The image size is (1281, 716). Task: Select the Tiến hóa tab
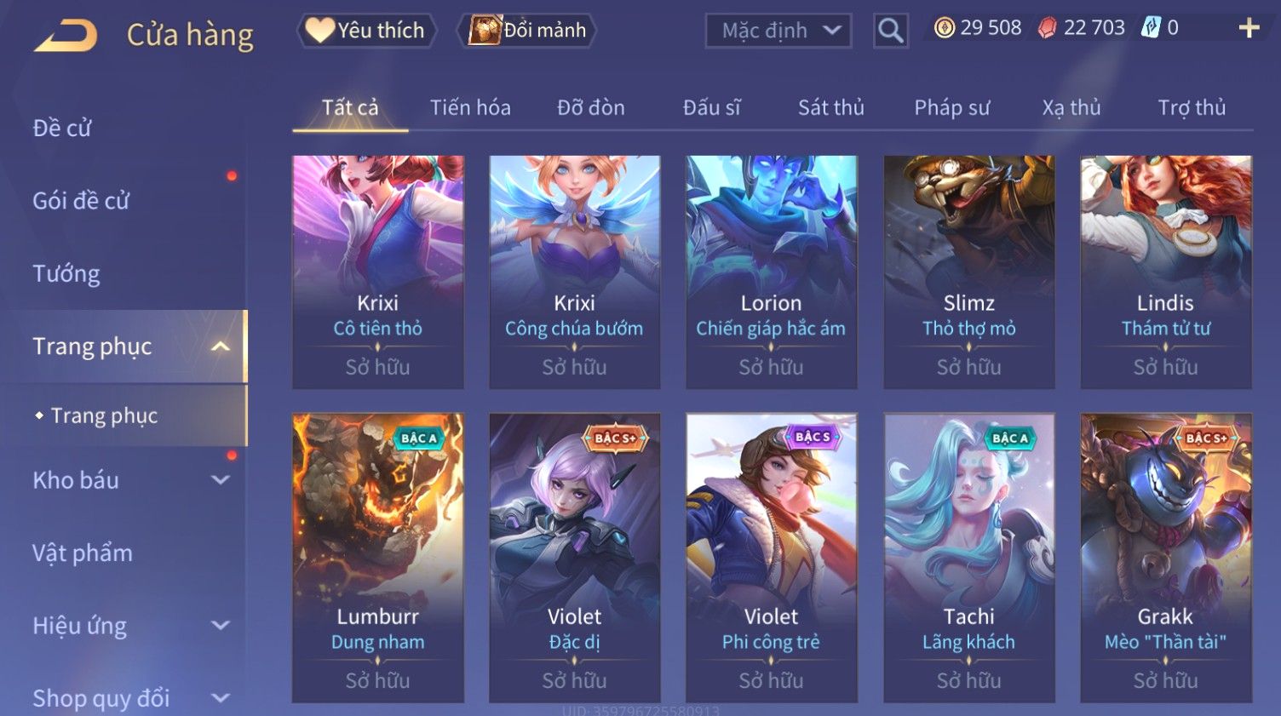tap(470, 108)
